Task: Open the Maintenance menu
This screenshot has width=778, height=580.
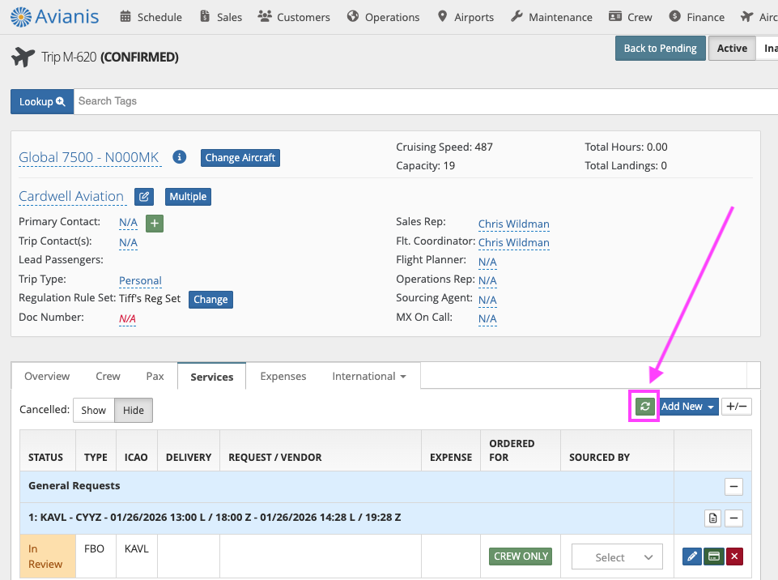Action: (551, 17)
